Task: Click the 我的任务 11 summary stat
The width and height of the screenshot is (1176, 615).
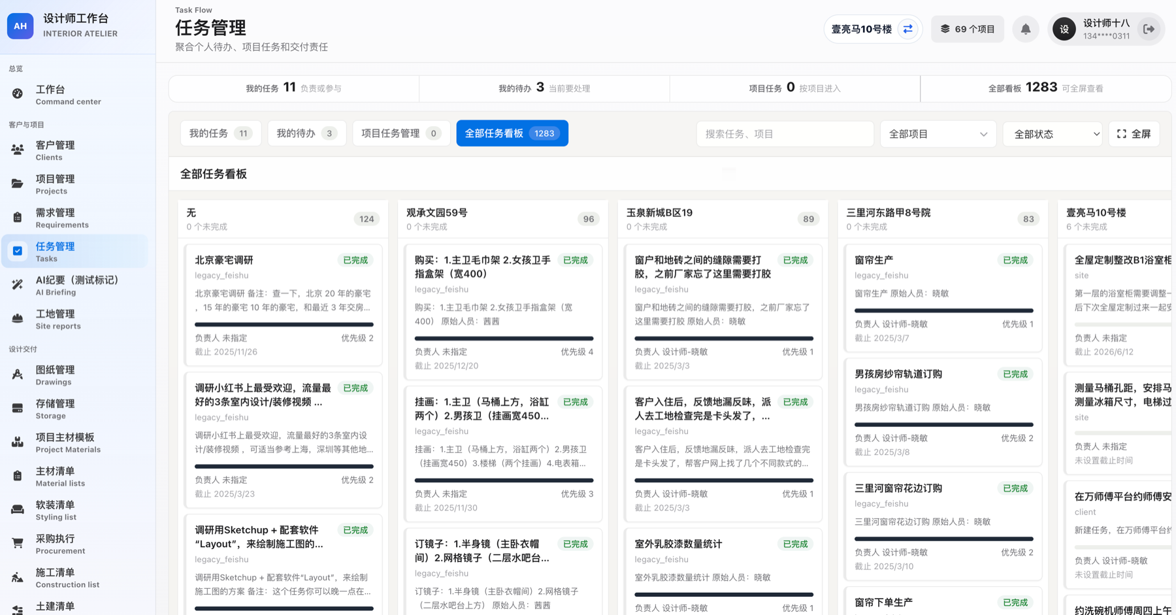Action: click(x=294, y=88)
